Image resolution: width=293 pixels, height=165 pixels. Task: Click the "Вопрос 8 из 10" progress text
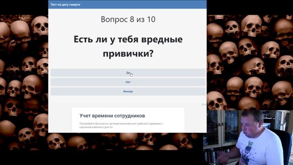(x=128, y=19)
